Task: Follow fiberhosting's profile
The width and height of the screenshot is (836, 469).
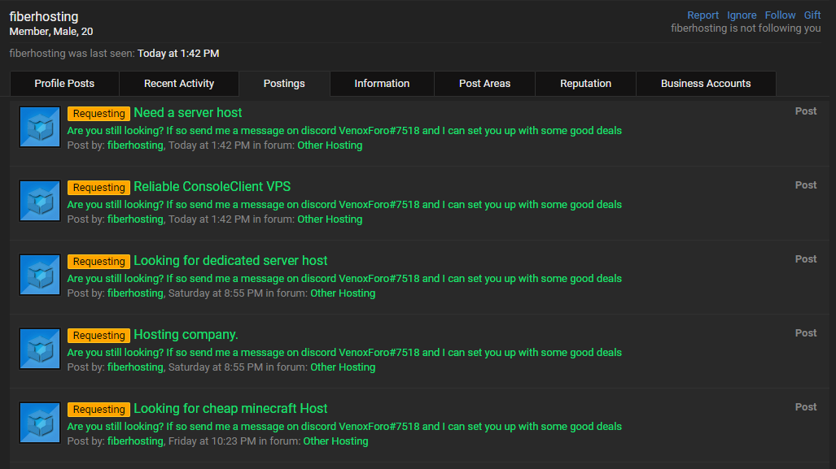Action: (x=780, y=15)
